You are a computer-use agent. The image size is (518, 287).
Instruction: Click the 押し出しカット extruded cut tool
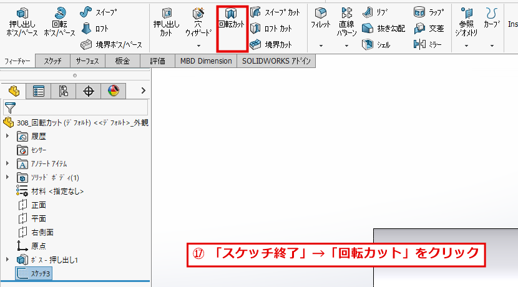click(x=166, y=22)
